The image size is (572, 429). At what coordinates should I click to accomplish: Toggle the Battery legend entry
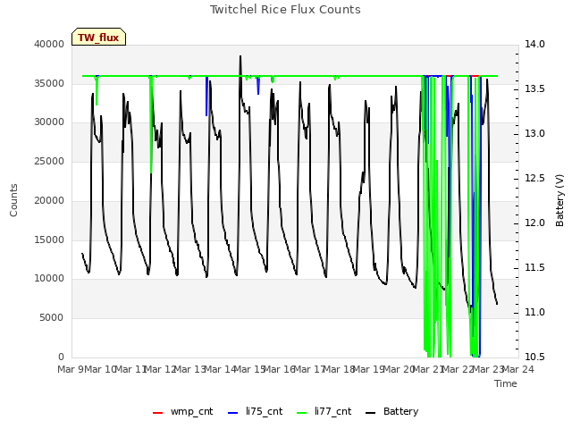pos(391,411)
